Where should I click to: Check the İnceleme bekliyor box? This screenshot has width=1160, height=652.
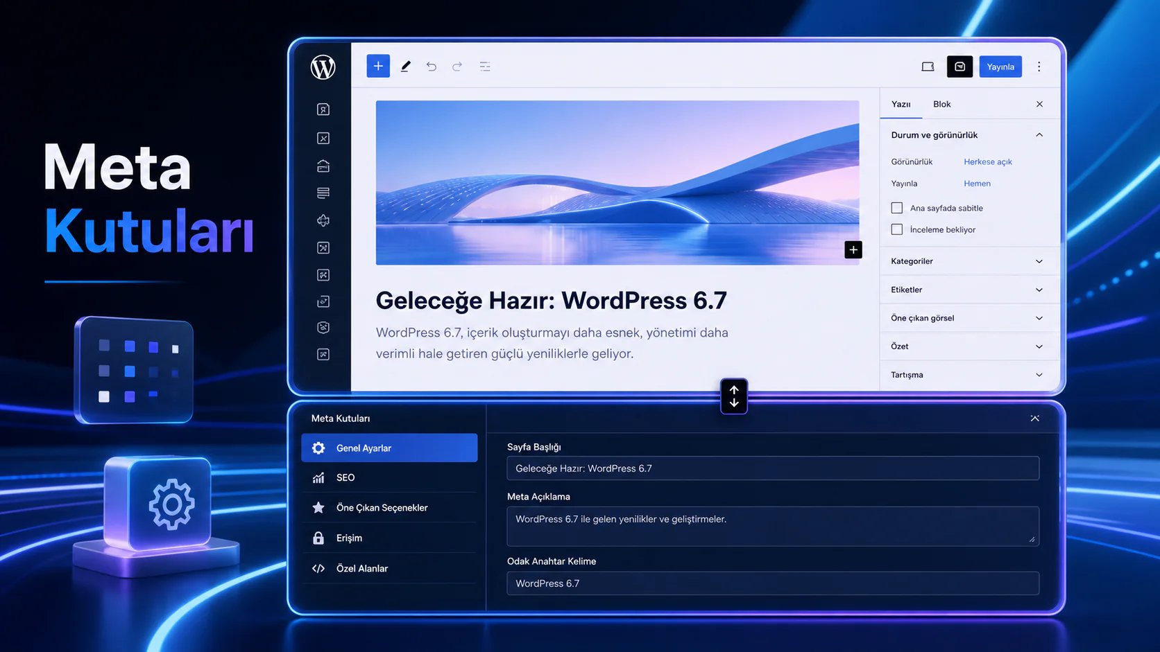click(897, 229)
